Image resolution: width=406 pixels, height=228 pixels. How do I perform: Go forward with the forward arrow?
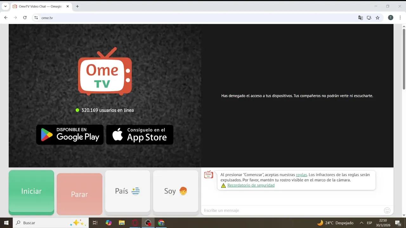point(15,18)
